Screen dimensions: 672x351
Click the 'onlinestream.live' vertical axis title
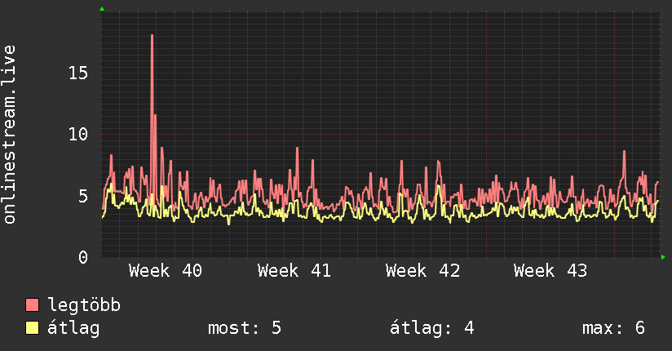[x=10, y=135]
